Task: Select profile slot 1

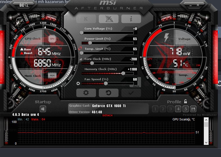Action: pos(155,109)
